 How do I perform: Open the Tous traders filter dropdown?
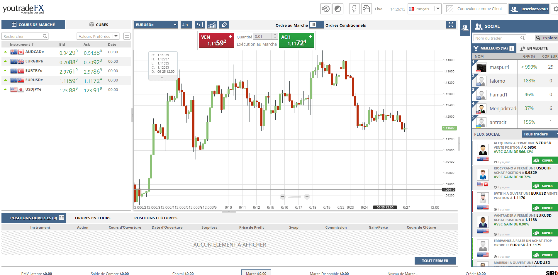(x=539, y=134)
